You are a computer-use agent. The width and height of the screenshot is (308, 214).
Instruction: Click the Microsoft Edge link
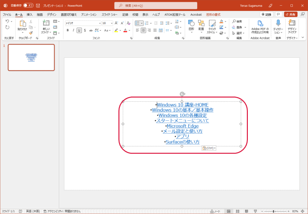(183, 126)
